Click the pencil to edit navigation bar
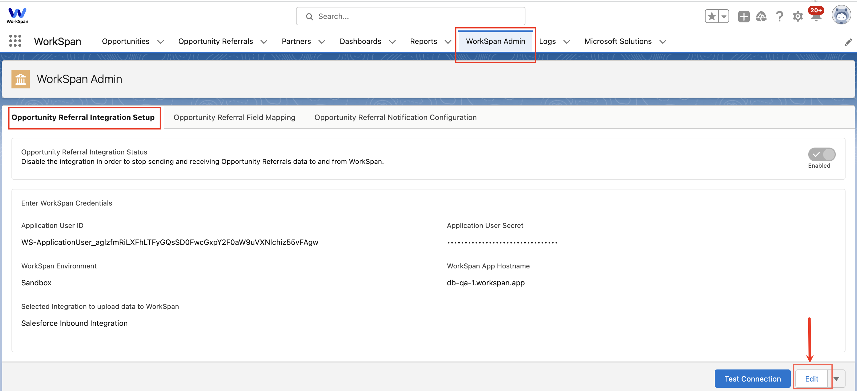Screen dimensions: 857x391 [x=848, y=42]
